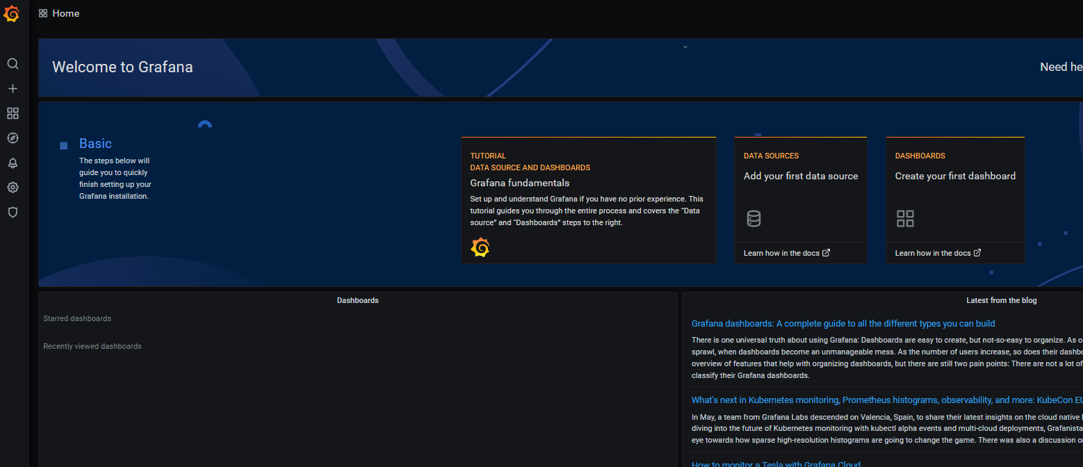Open blog post What's next in Kubernetes monitoring
This screenshot has width=1083, height=467.
(887, 400)
